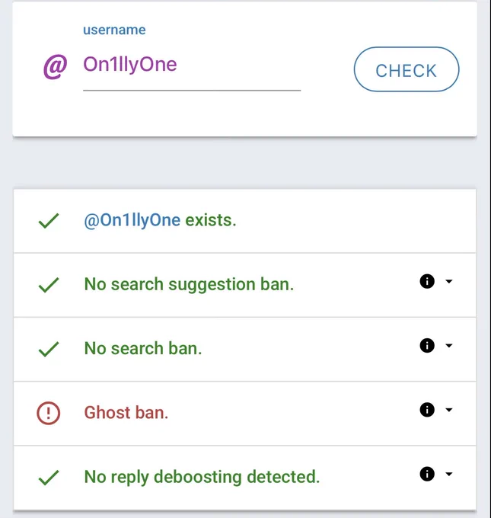Expand the reply deboosting details arrow

(x=448, y=474)
